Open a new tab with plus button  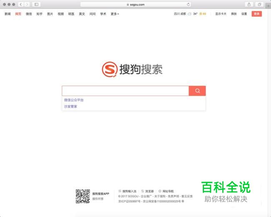pyautogui.click(x=268, y=6)
